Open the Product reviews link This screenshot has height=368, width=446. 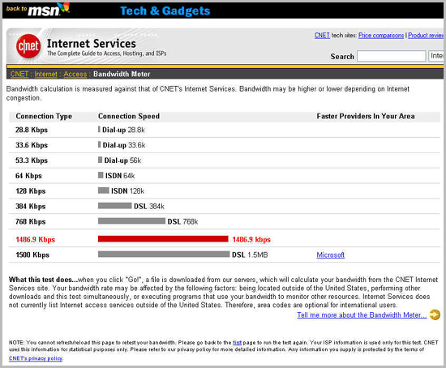[426, 36]
